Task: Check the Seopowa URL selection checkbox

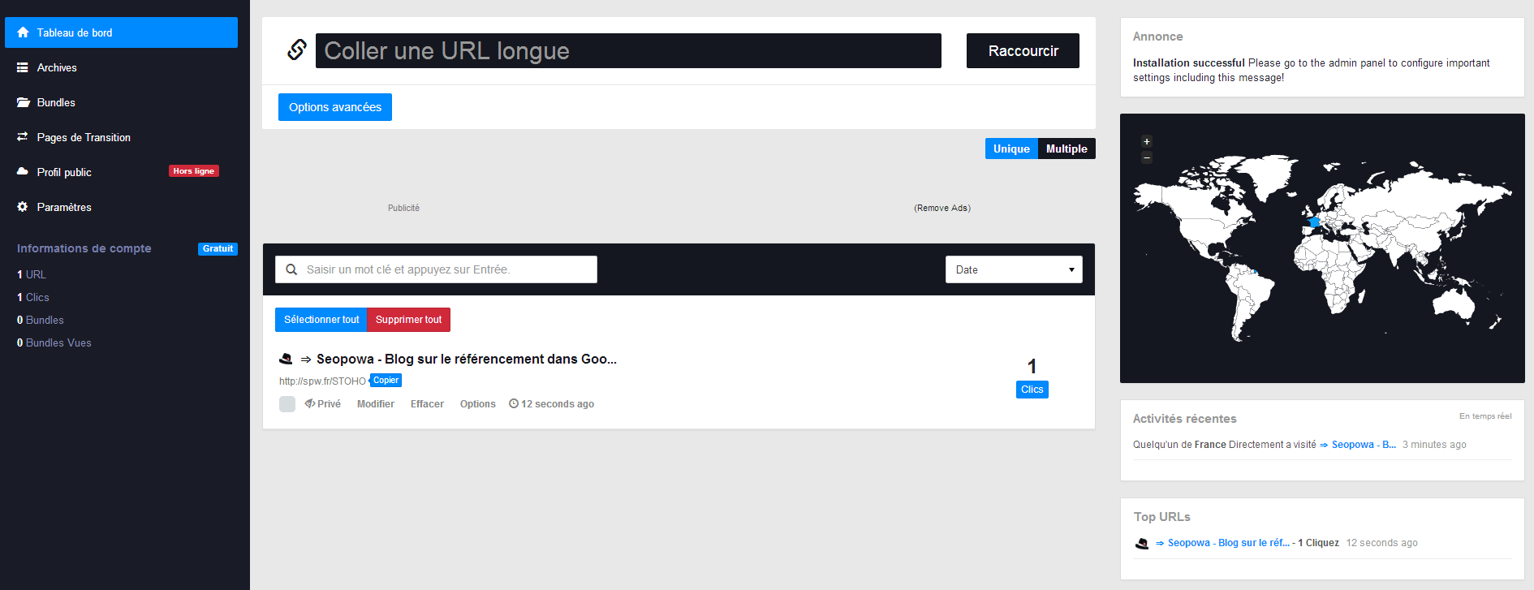Action: [287, 404]
